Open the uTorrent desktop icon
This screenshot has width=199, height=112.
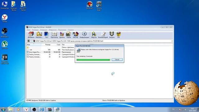pos(5,45)
